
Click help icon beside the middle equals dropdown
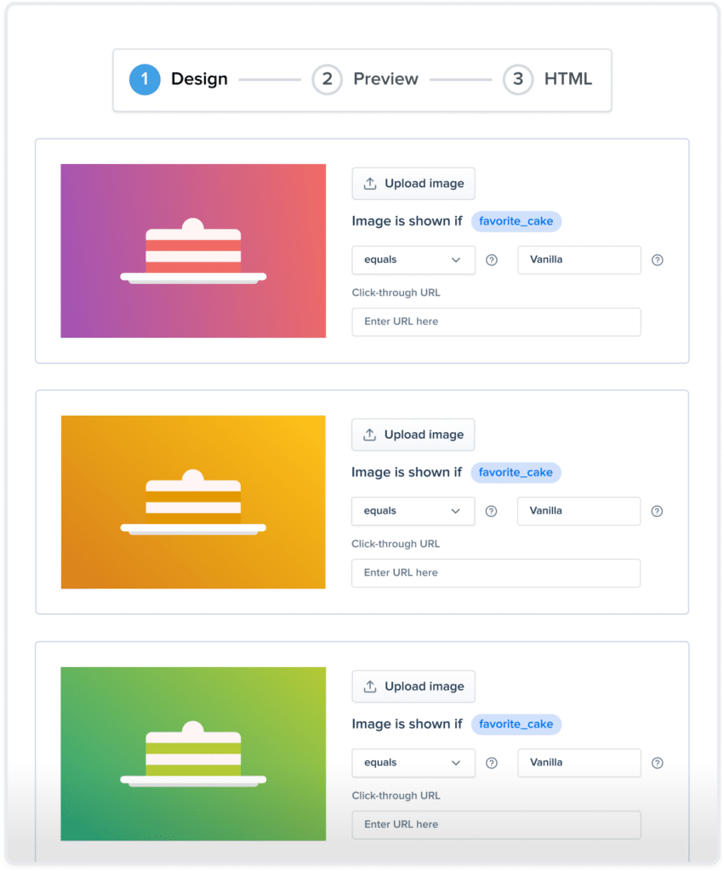(x=492, y=511)
